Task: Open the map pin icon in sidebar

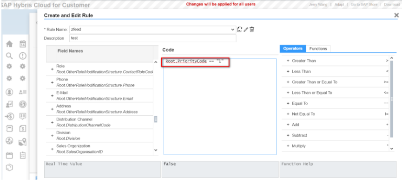Action: tap(23, 142)
